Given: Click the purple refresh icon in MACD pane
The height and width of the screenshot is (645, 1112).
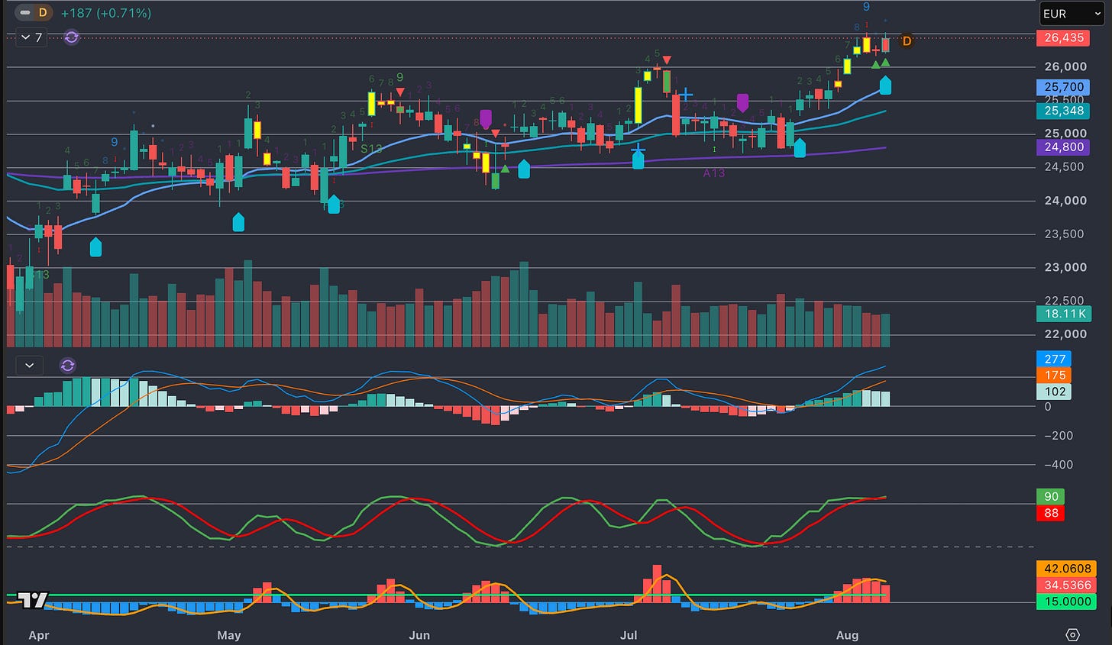Looking at the screenshot, I should (67, 366).
